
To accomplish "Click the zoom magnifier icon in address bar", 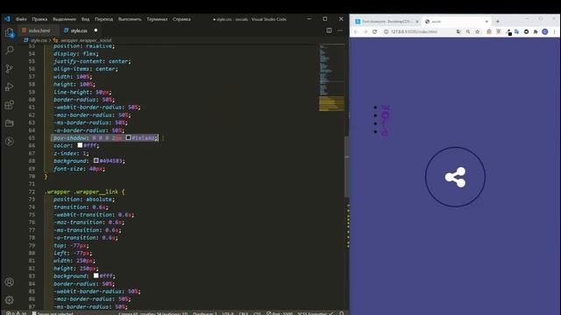I will pos(468,31).
